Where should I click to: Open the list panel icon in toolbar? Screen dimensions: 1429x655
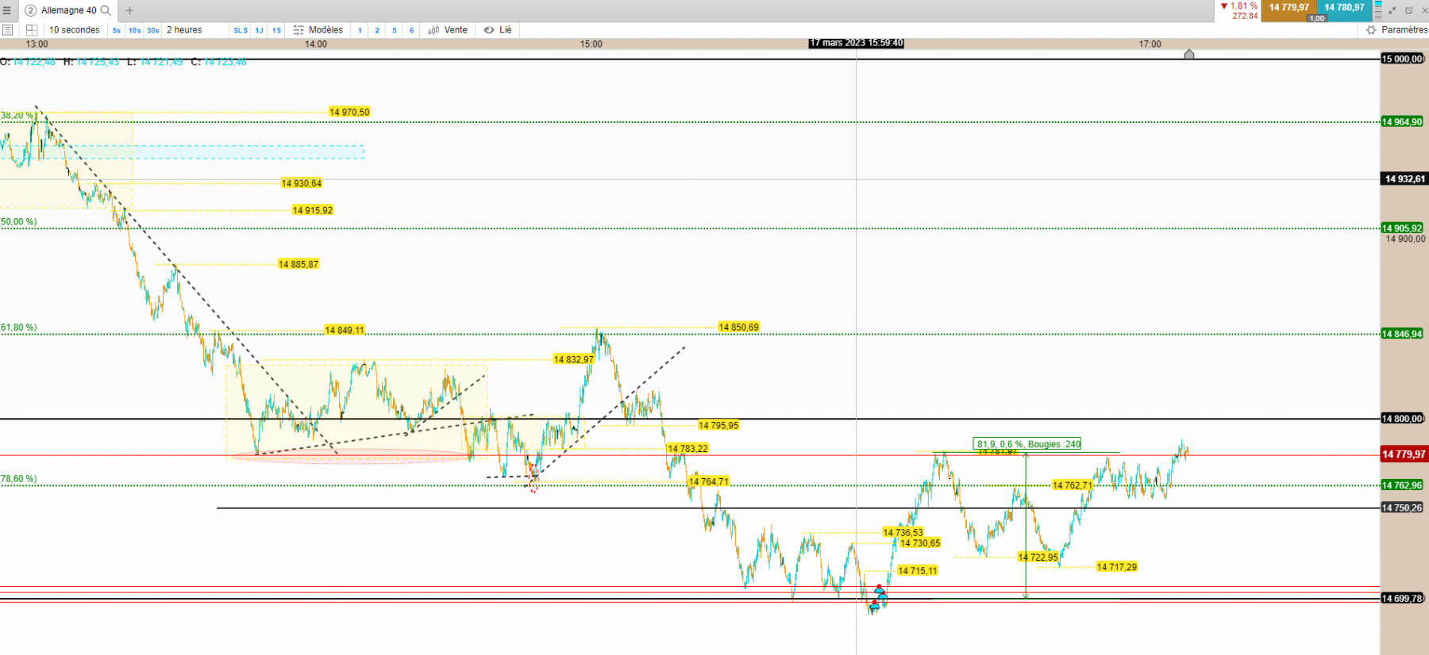point(8,30)
